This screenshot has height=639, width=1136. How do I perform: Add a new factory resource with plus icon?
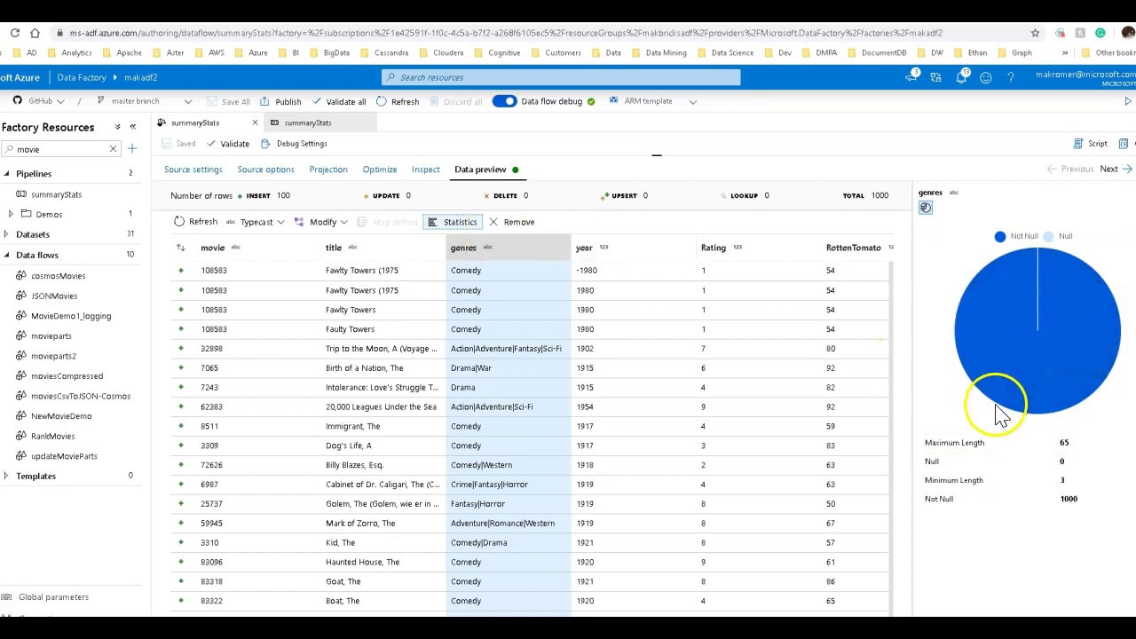[132, 149]
